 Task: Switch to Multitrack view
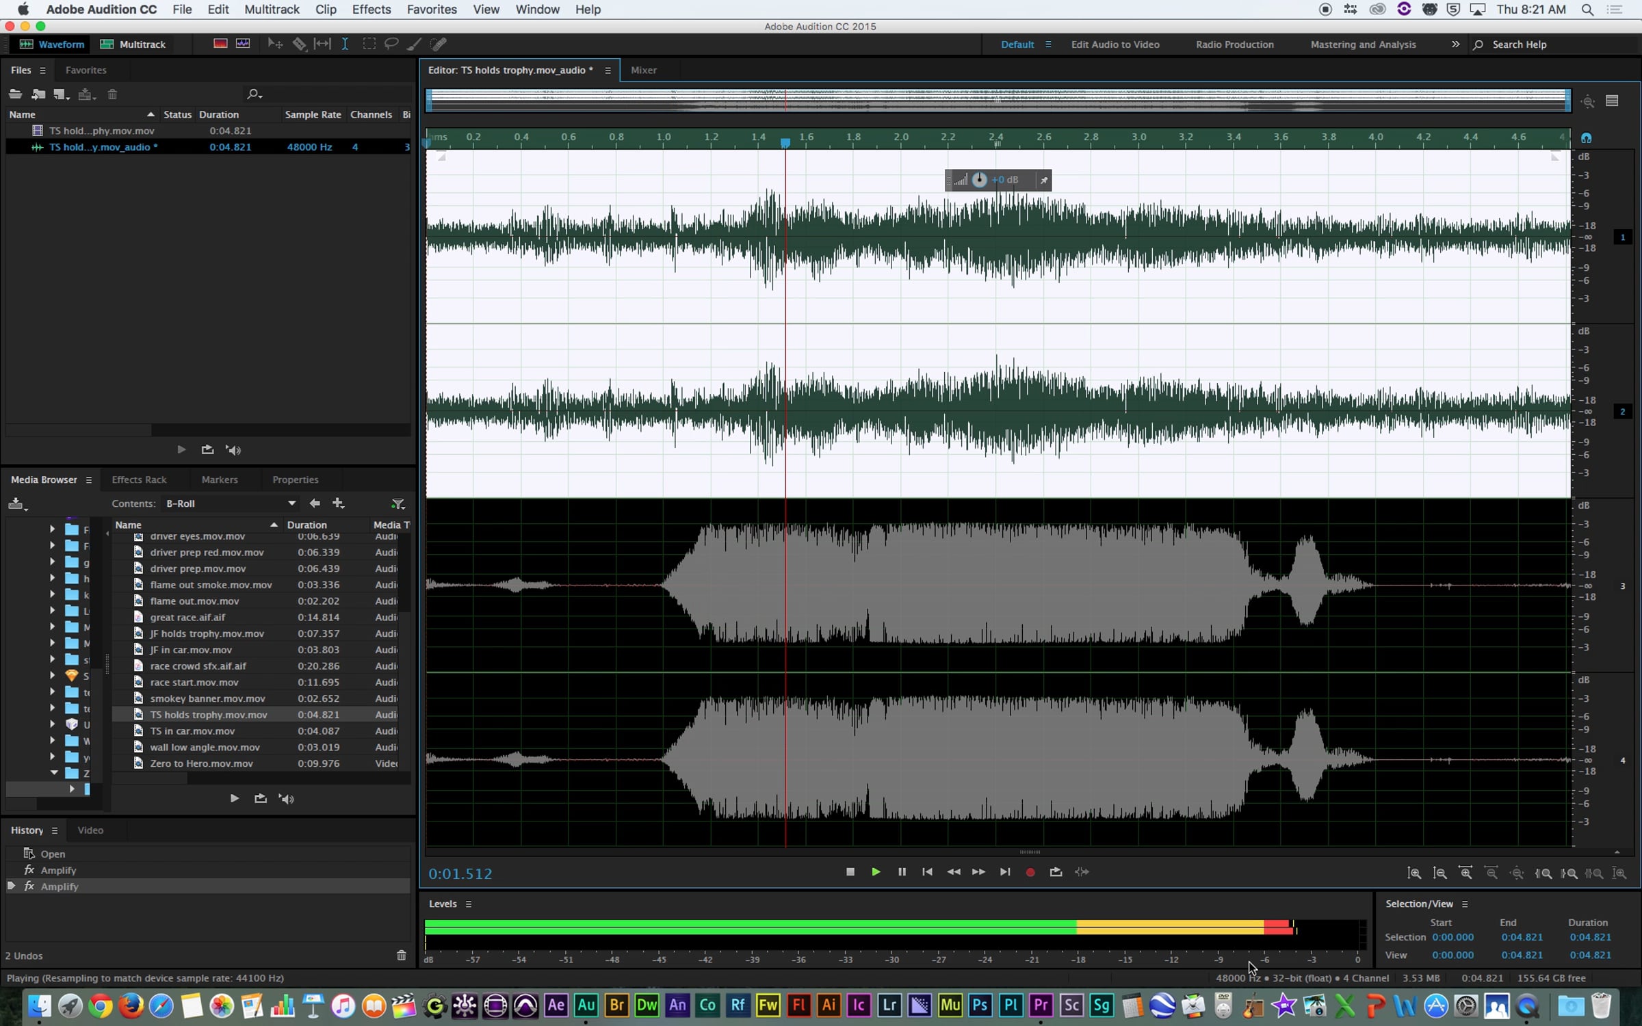pos(133,44)
